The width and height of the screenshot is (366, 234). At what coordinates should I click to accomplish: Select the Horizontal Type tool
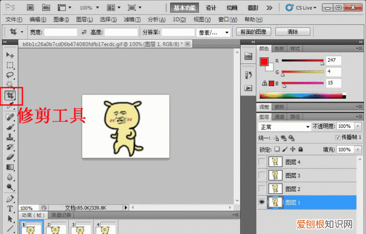pos(10,209)
